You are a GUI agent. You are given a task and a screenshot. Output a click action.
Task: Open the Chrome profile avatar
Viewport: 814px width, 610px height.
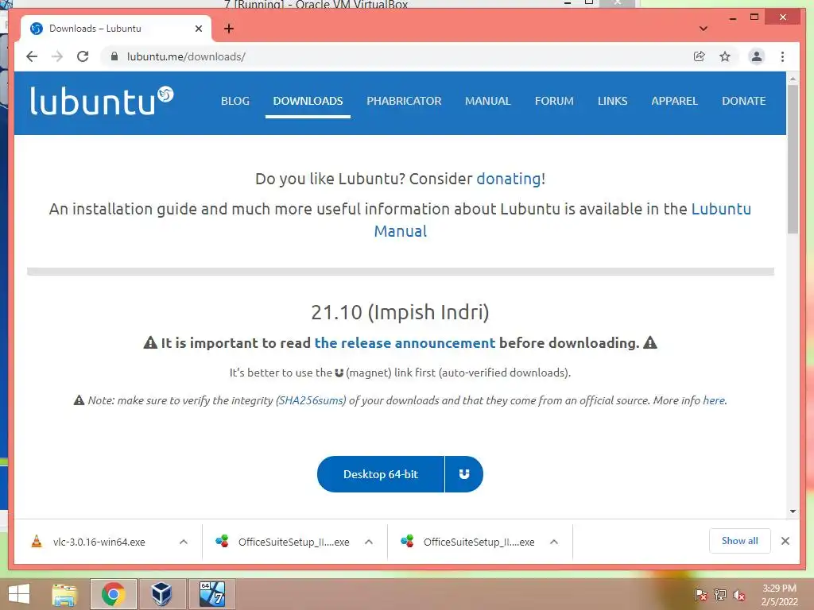click(757, 56)
